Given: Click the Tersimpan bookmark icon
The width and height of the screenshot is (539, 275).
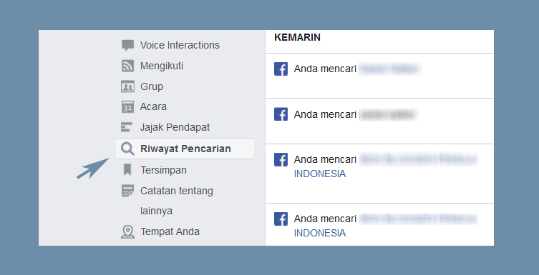Looking at the screenshot, I should point(127,170).
